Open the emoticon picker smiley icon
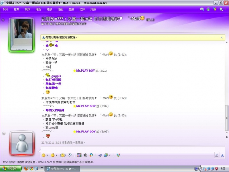The image size is (229, 172). (x=44, y=155)
